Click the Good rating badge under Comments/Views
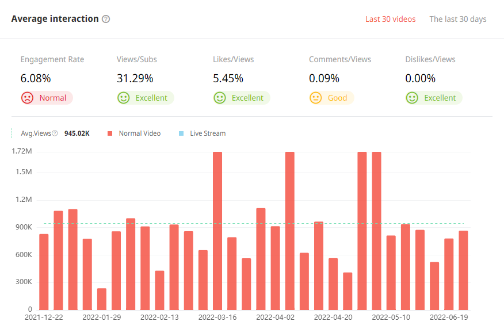This screenshot has height=333, width=504. 337,98
